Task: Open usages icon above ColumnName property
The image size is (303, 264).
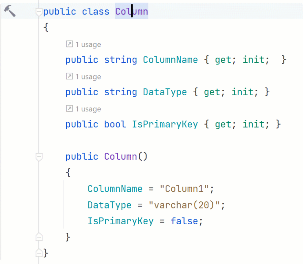Action: [69, 44]
